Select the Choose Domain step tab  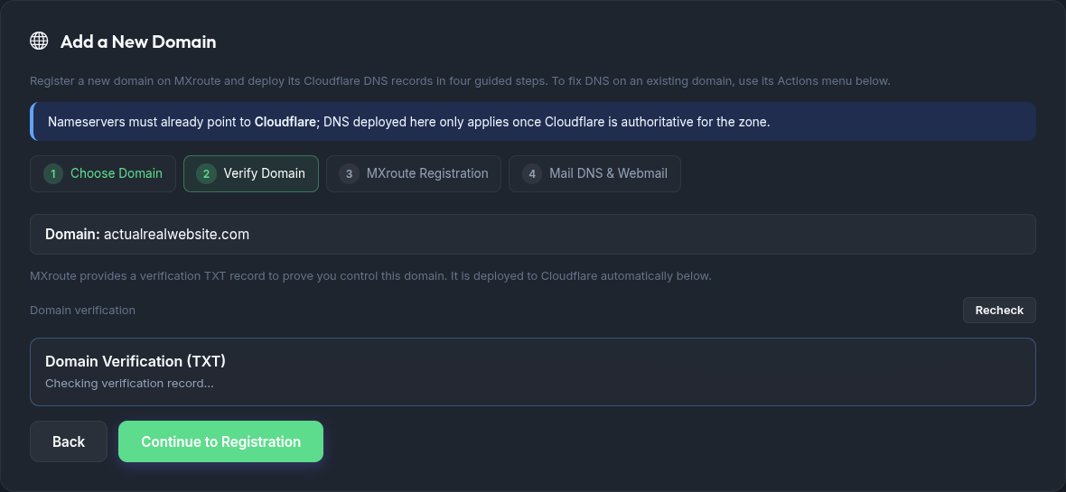(x=103, y=174)
